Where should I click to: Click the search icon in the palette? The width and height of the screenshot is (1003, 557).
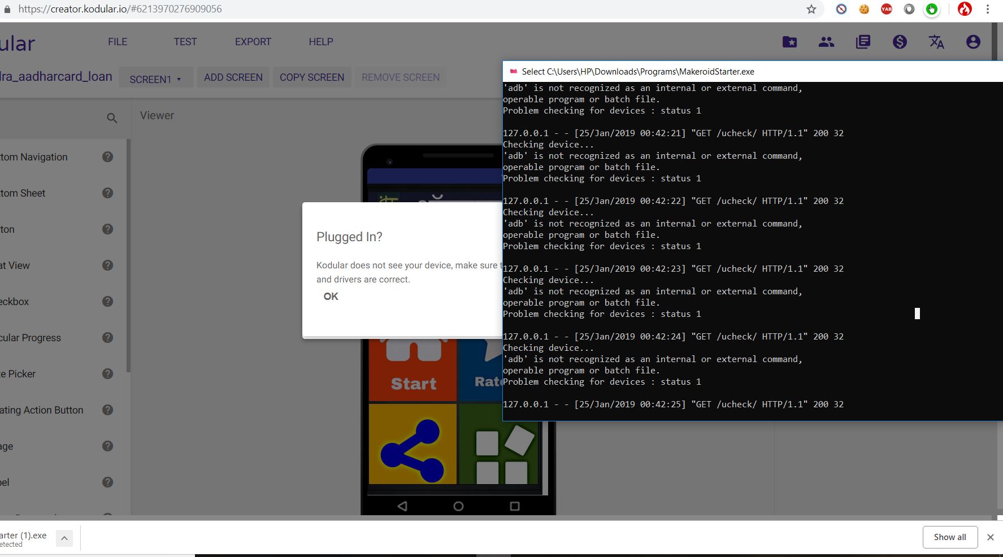[x=112, y=118]
